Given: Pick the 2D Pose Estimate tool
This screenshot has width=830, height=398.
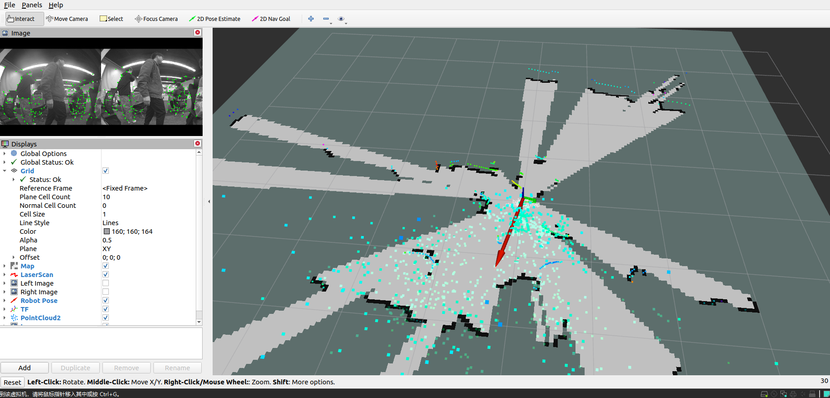Looking at the screenshot, I should coord(214,19).
